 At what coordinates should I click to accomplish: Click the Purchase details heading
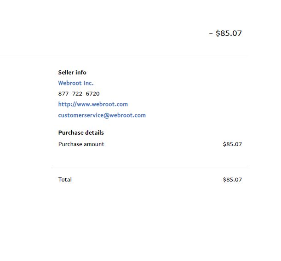point(81,133)
